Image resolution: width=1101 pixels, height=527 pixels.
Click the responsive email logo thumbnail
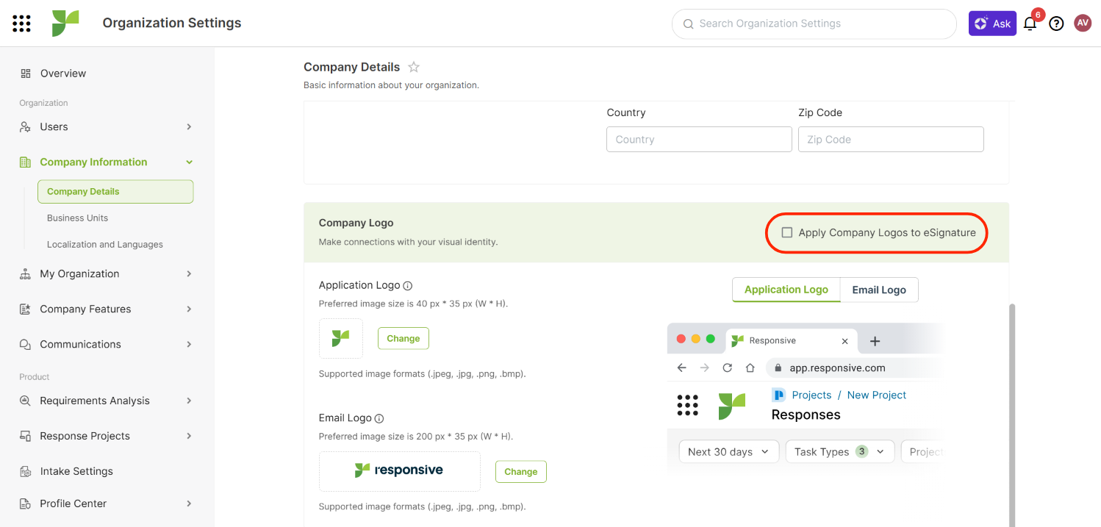pyautogui.click(x=400, y=471)
